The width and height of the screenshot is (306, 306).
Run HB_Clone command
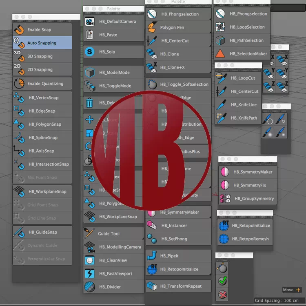[178, 54]
